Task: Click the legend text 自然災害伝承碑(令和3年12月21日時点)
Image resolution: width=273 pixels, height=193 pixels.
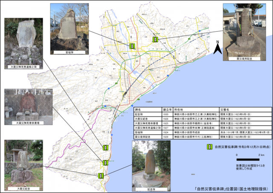Action: [243, 147]
